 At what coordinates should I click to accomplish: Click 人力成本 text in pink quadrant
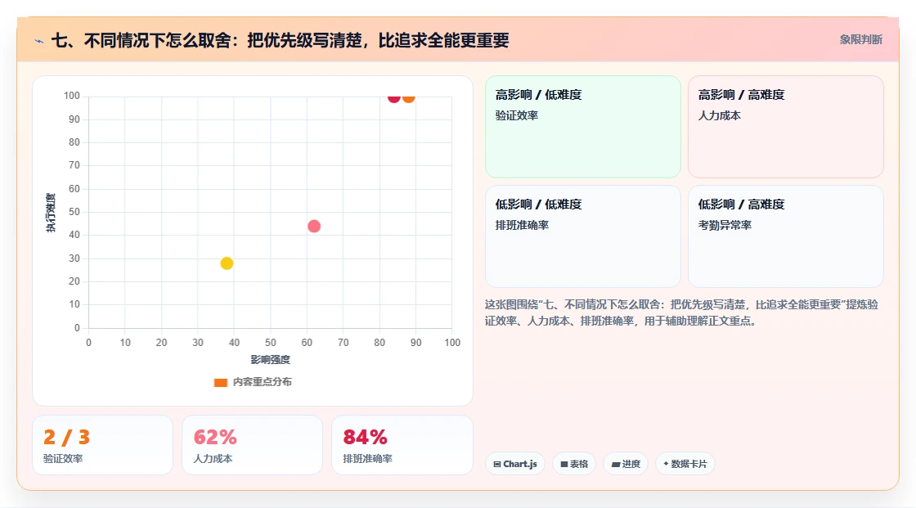[719, 115]
